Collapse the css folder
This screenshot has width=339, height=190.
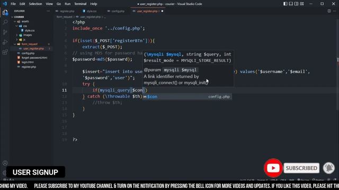tap(16, 26)
